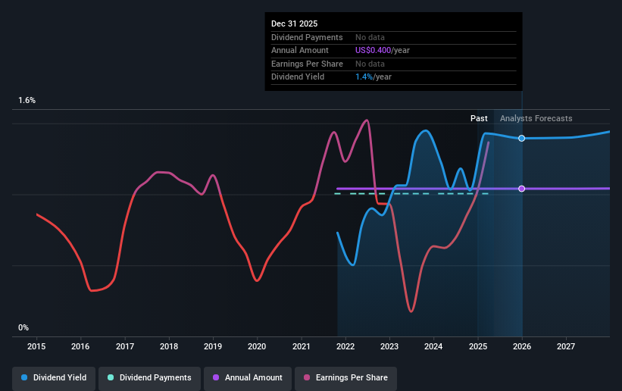
Task: Click the teal Dividend Payments legend dot
Action: point(111,377)
